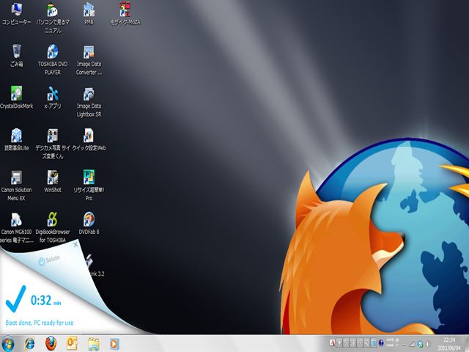Click the 'Boot done, PC ready for use' message
Viewport: 469px width, 352px height.
pyautogui.click(x=40, y=323)
